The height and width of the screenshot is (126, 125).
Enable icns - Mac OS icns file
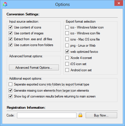(x=67, y=39)
